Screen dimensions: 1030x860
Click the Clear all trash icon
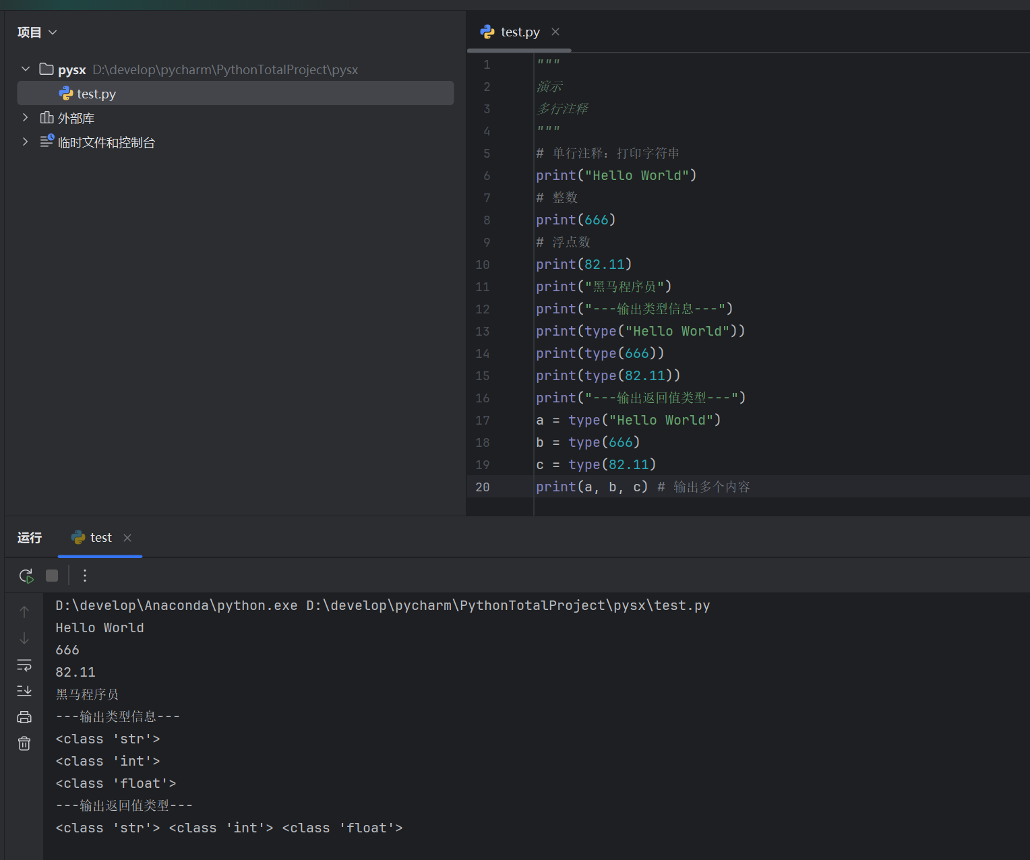[24, 743]
